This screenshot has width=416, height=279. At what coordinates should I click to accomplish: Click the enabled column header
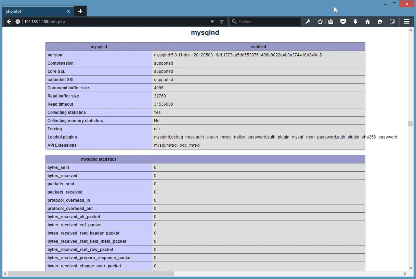coord(258,47)
